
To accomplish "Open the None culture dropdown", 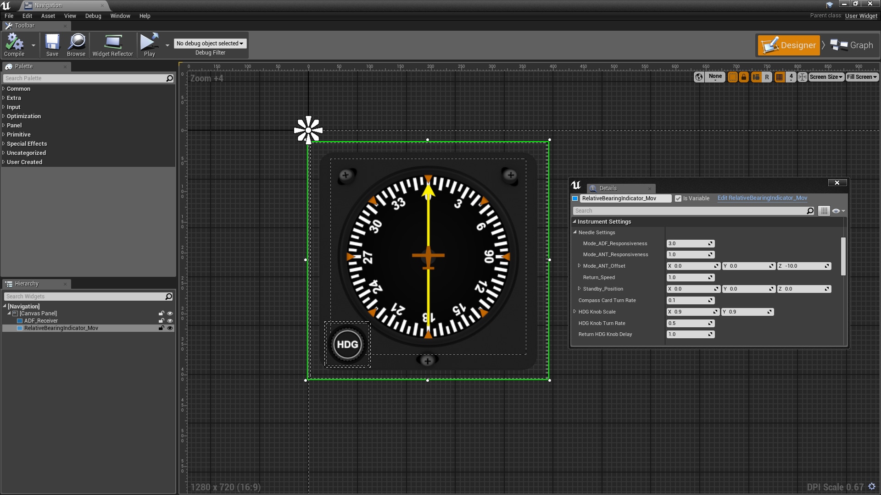I will click(x=715, y=77).
